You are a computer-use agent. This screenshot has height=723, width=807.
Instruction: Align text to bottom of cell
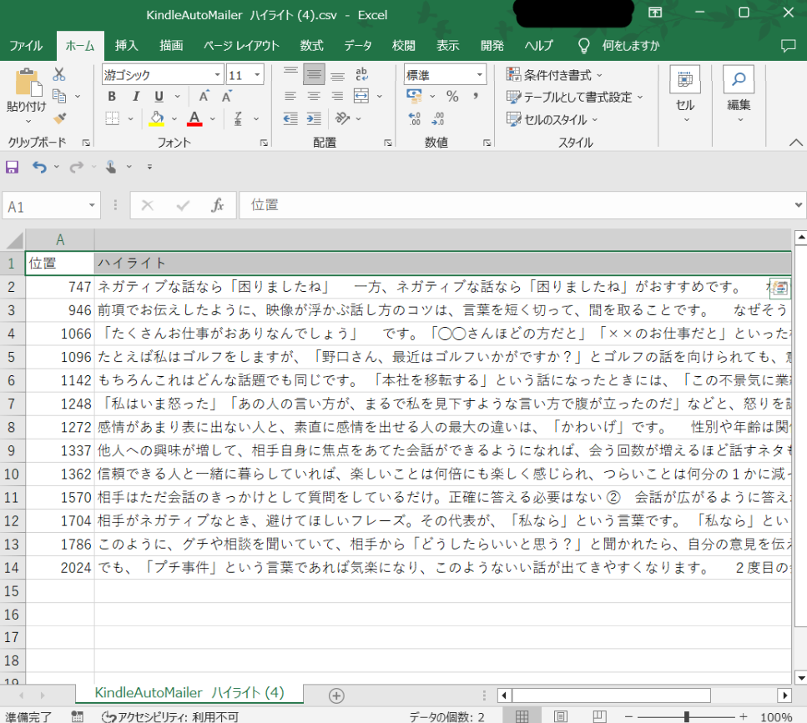[x=337, y=75]
